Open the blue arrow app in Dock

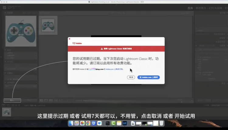tap(99, 123)
